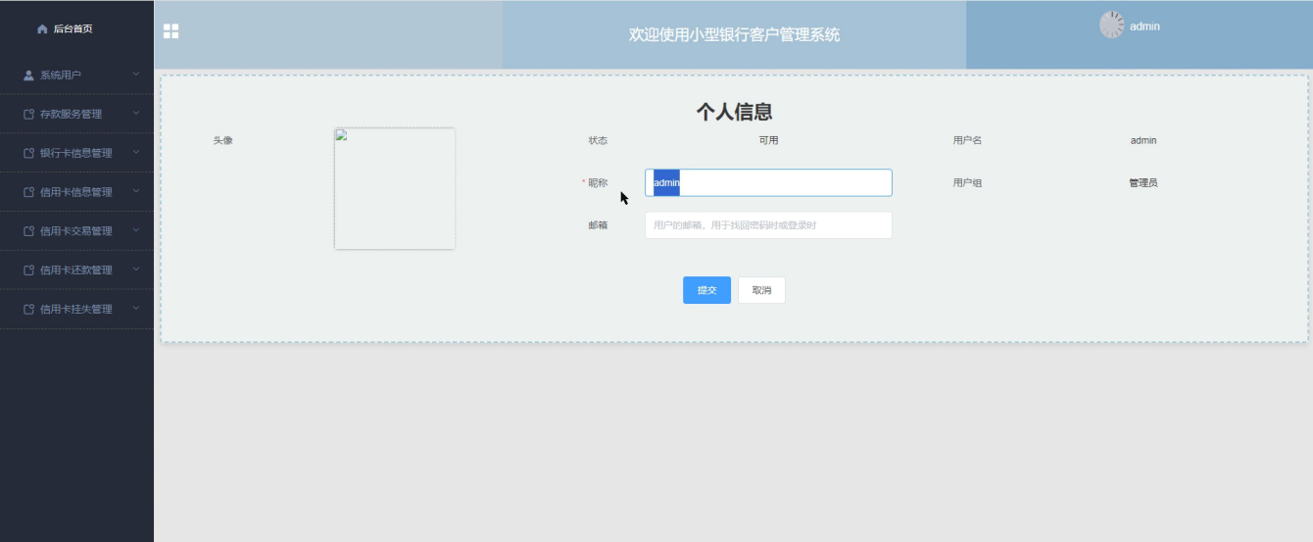This screenshot has height=542, width=1313.
Task: Click the 邮箱 email input field
Action: coord(768,225)
